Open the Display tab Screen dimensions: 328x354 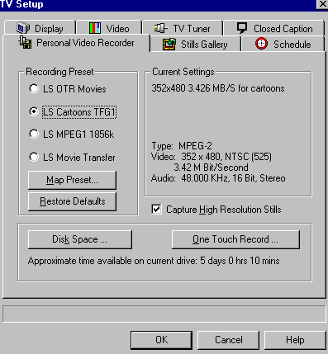[40, 28]
